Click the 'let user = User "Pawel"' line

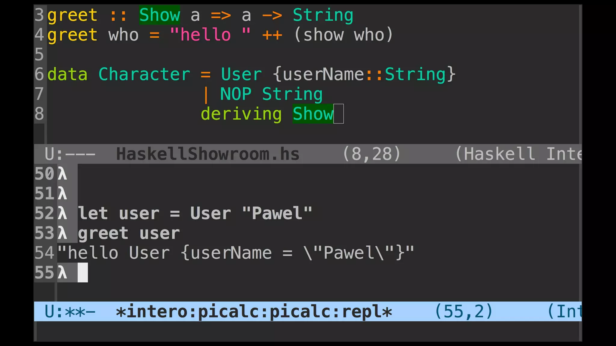click(x=195, y=213)
